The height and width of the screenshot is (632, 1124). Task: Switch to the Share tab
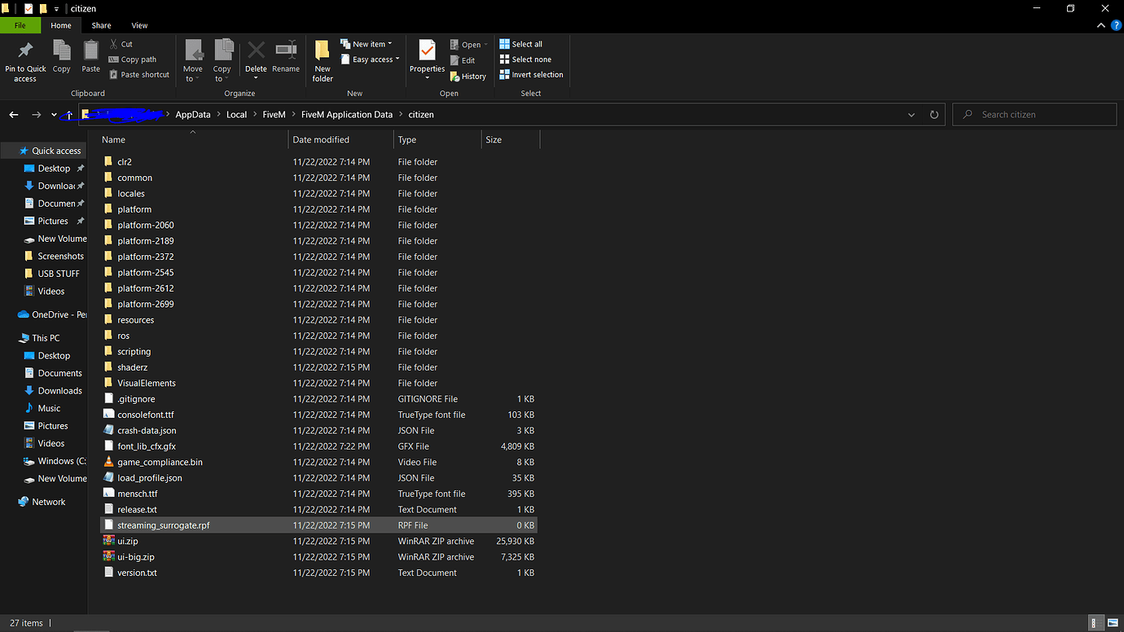point(101,25)
